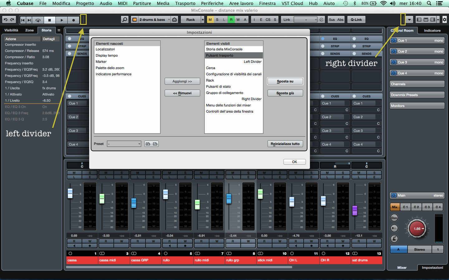Click Reinizializza tutto button
Viewport: 449px width, 280px height.
tap(285, 144)
